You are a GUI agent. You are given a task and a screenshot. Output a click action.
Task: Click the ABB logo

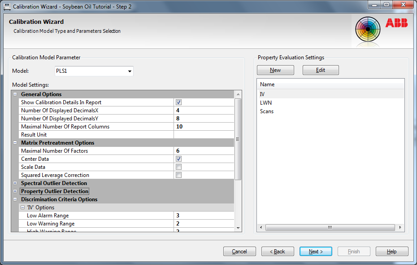pyautogui.click(x=396, y=23)
